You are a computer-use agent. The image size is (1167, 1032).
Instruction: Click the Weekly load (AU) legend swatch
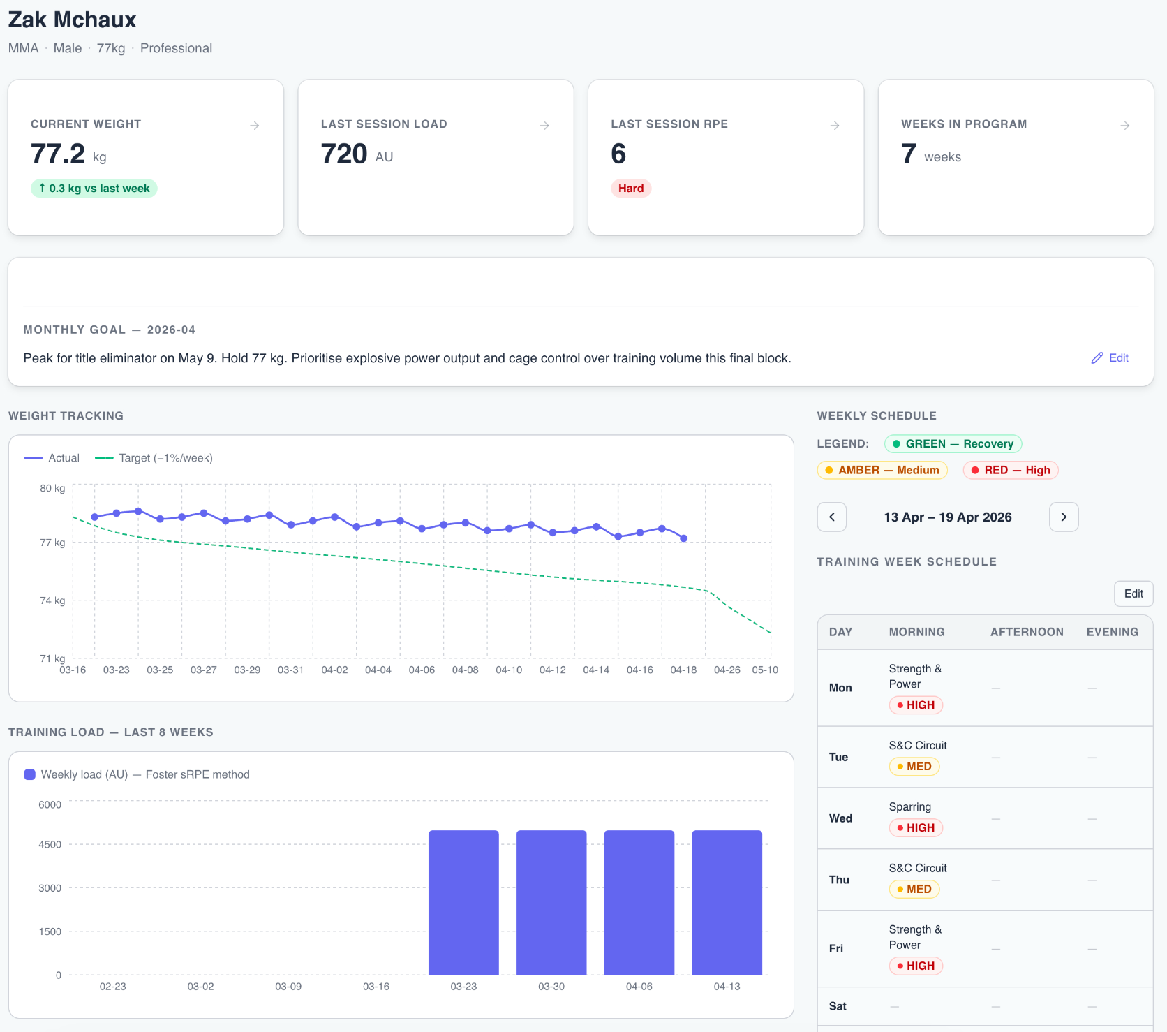point(30,774)
